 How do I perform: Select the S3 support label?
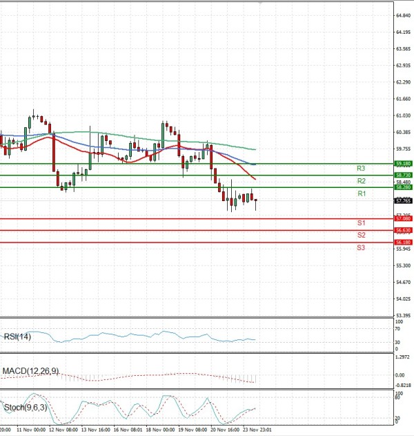(x=361, y=247)
